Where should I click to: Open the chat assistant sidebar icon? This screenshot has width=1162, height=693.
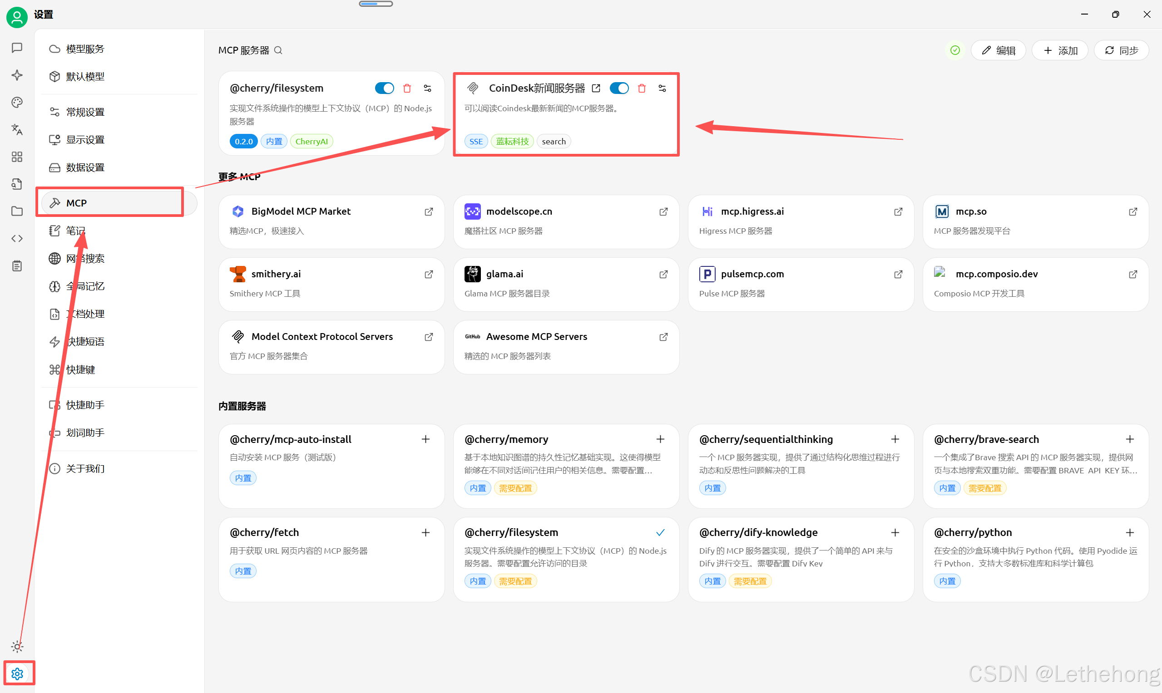pyautogui.click(x=17, y=48)
